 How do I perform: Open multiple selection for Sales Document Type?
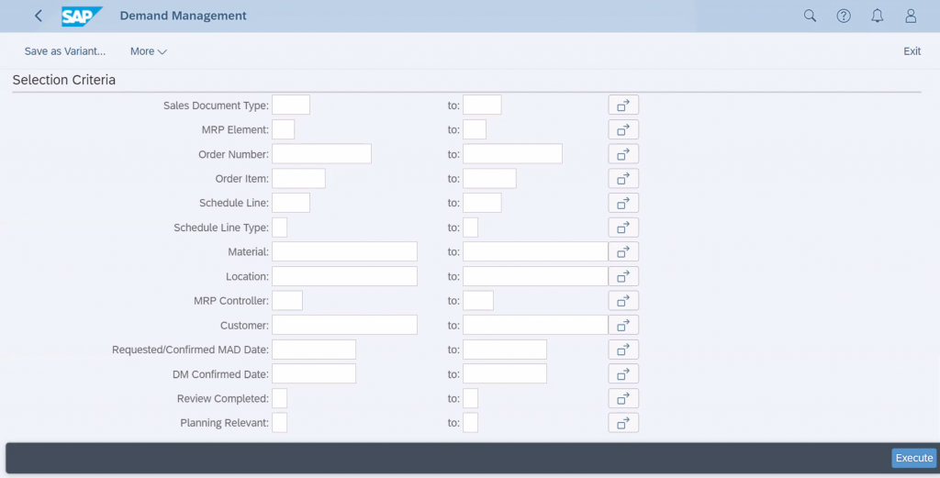(623, 105)
